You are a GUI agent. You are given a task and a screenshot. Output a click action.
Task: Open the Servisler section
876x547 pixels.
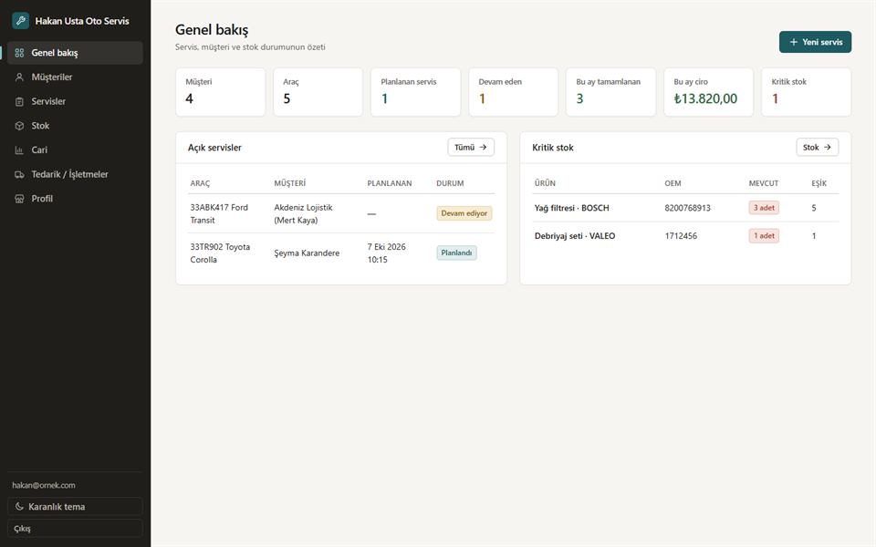click(x=76, y=101)
